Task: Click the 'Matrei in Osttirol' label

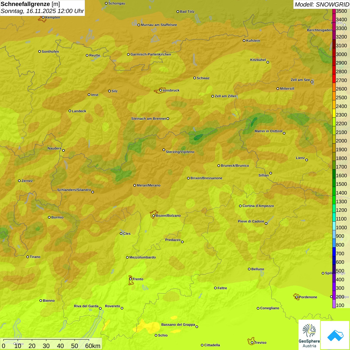Action: (268, 131)
